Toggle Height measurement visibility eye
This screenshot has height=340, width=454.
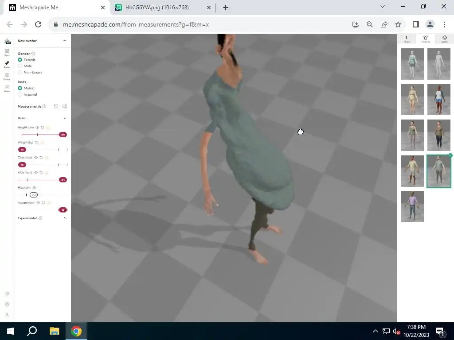[37, 127]
